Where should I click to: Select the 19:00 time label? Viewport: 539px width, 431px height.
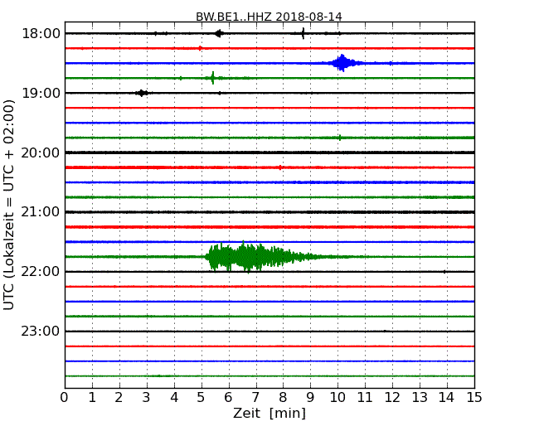click(x=41, y=93)
